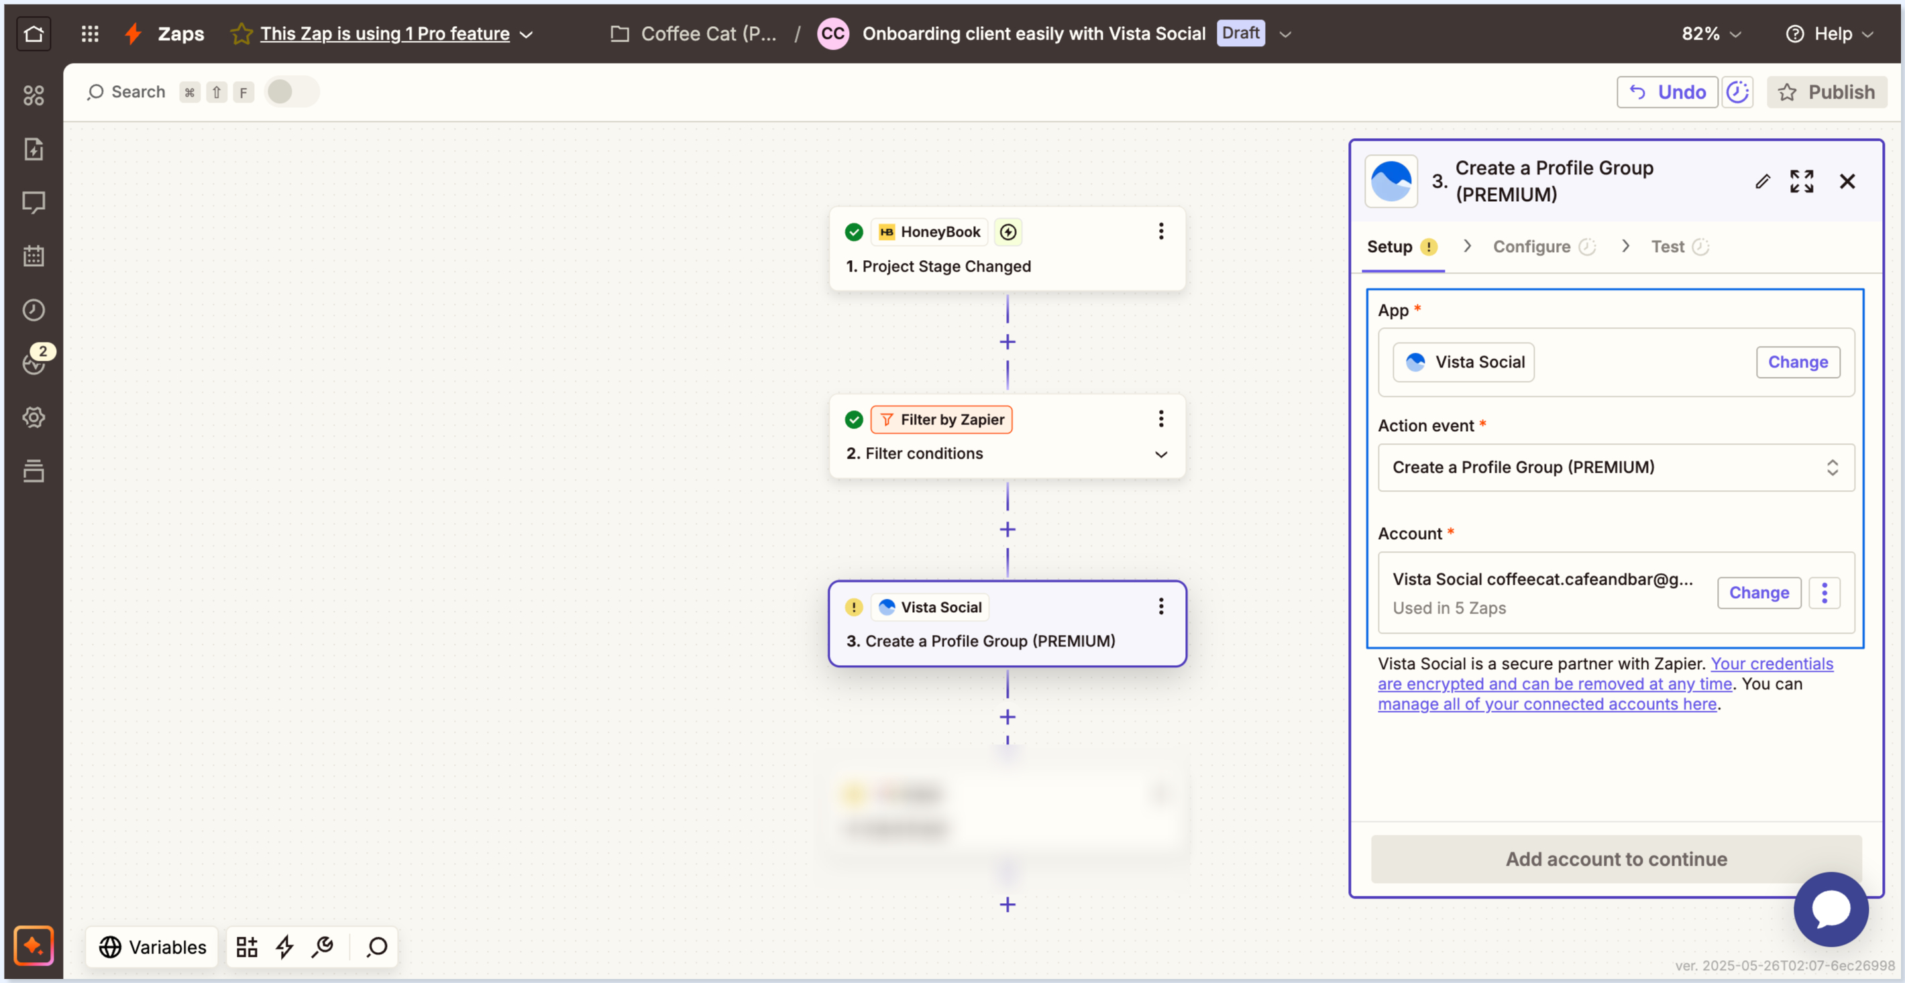Add a step at the end of the Zap

[1008, 905]
